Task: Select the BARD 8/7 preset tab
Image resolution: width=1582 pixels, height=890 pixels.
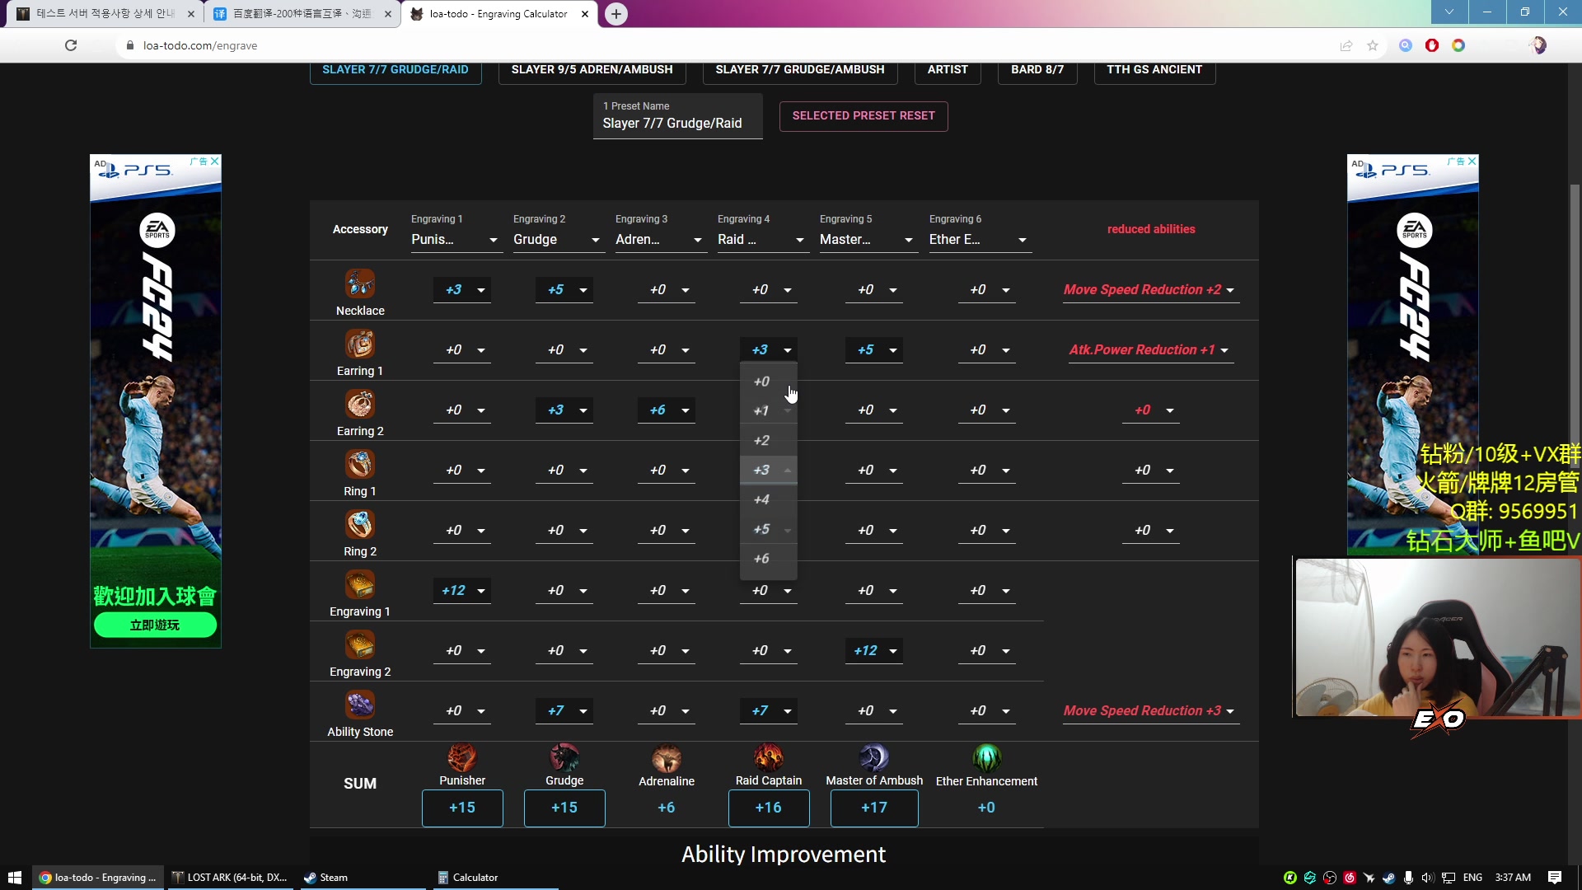Action: [x=1037, y=70]
